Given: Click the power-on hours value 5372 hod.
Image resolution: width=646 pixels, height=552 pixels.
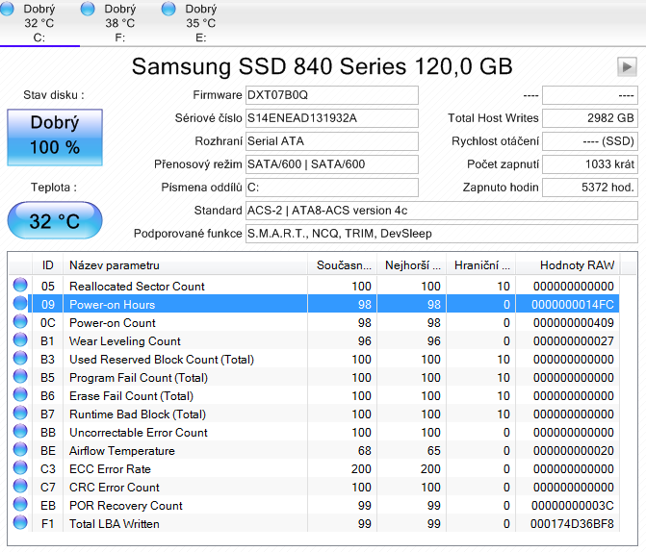Looking at the screenshot, I should tap(590, 188).
